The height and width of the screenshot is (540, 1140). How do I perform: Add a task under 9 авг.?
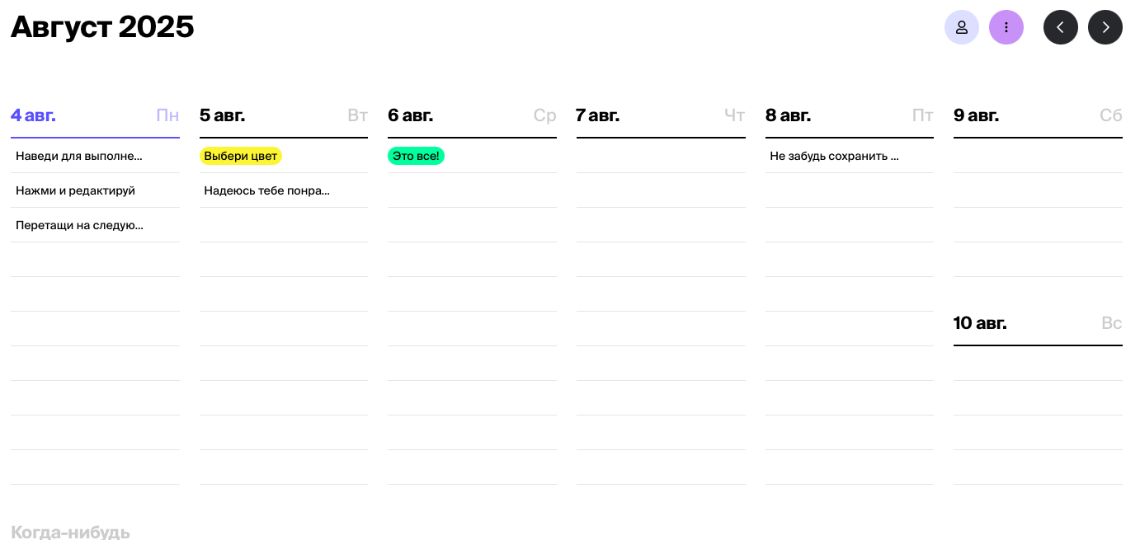coord(1038,156)
